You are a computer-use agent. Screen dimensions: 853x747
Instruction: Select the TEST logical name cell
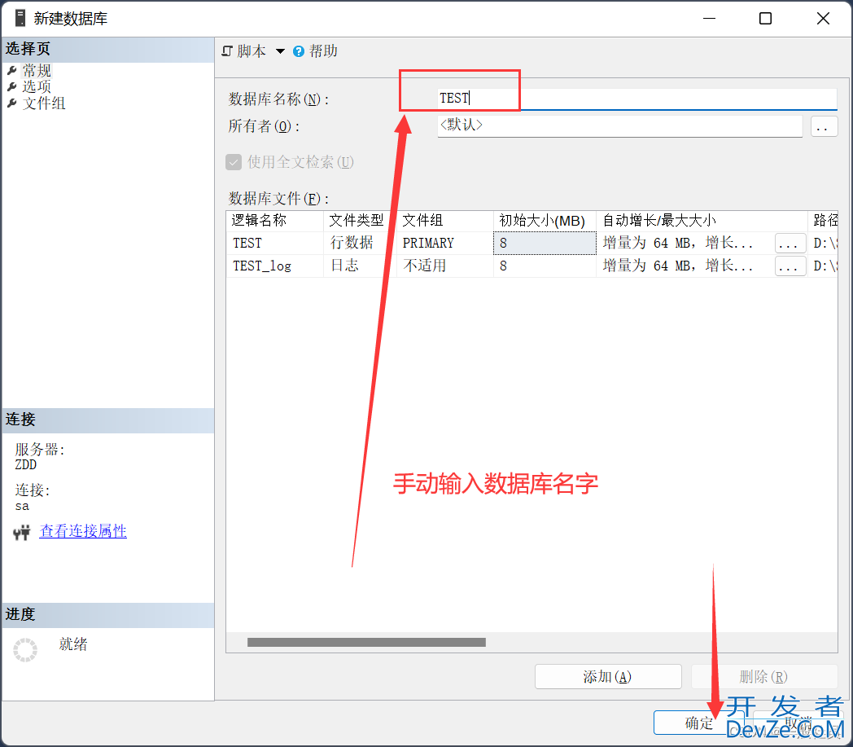pyautogui.click(x=275, y=243)
